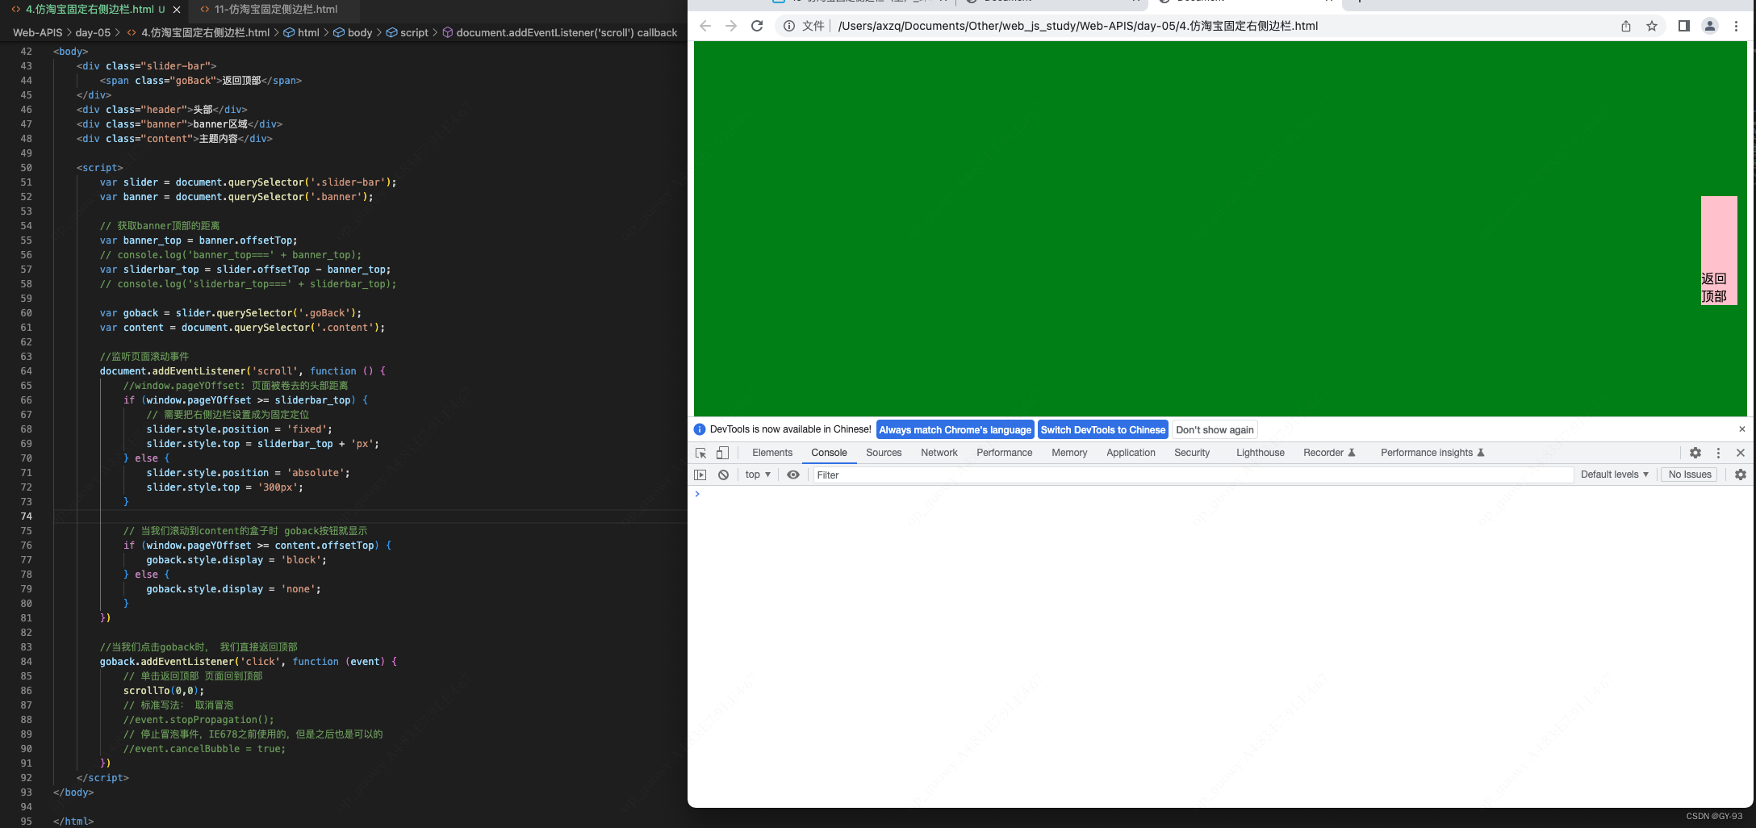Click the No Issues button
This screenshot has width=1756, height=828.
1690,475
